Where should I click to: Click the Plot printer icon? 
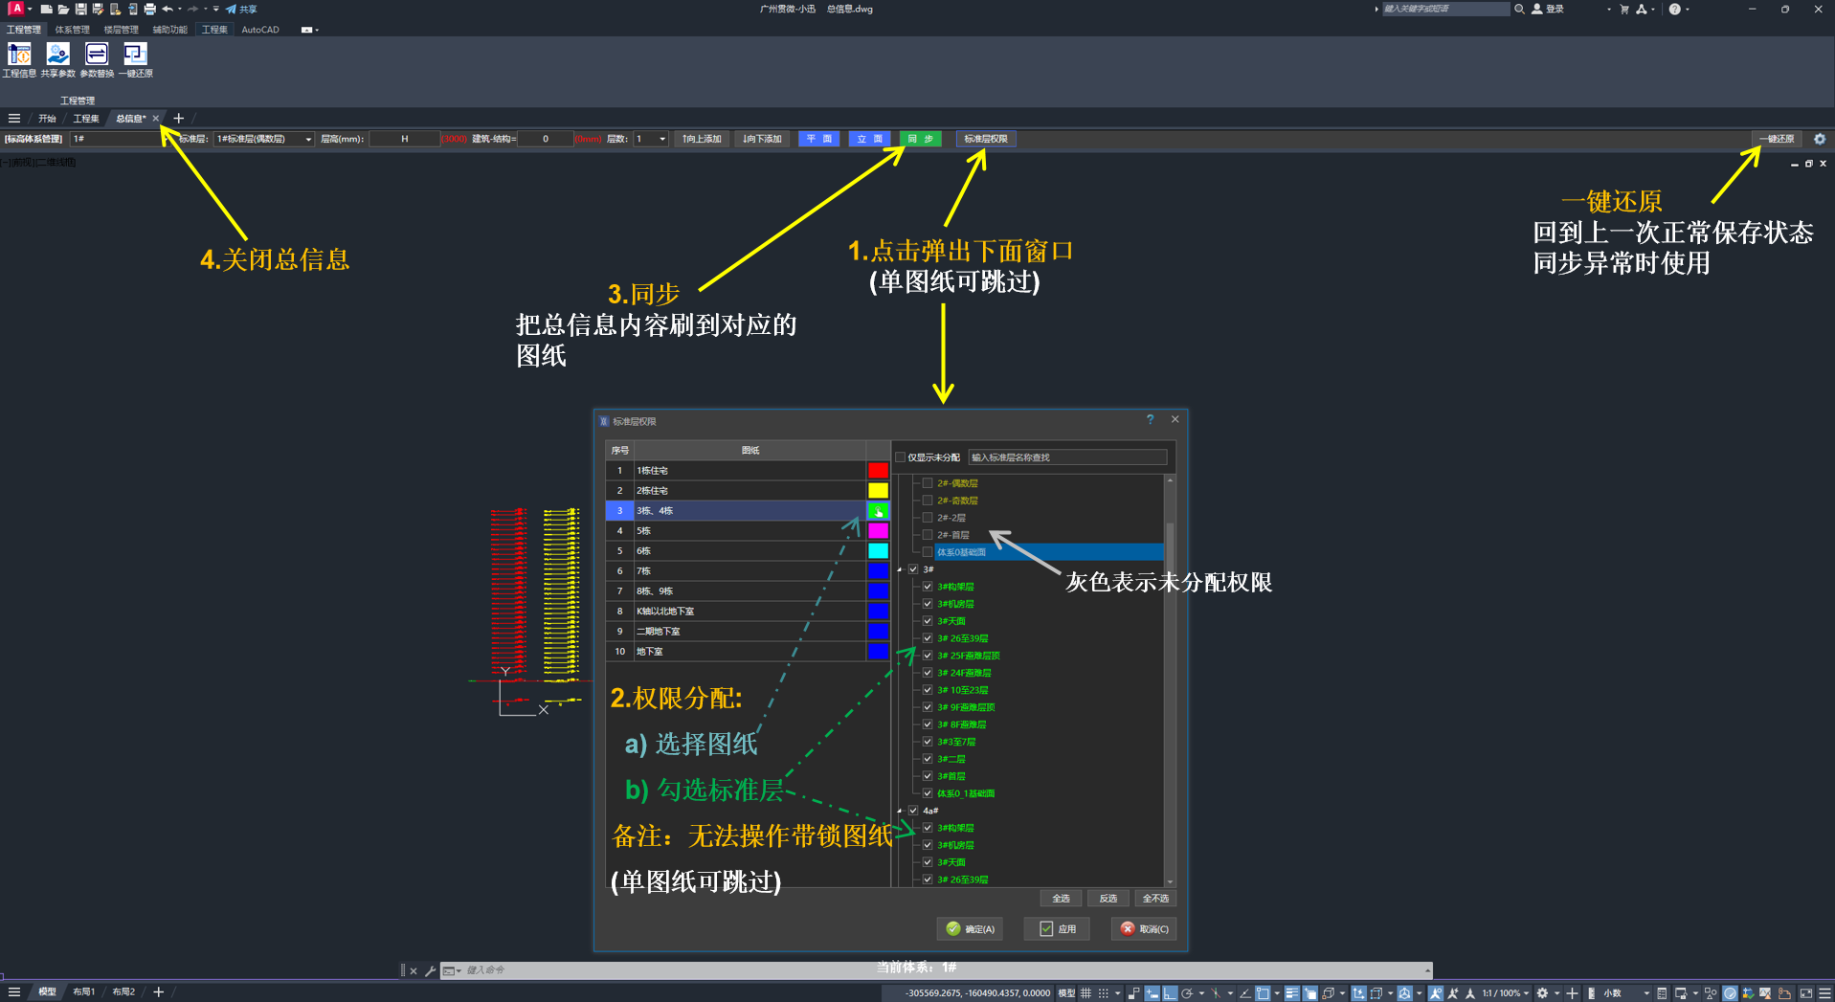coord(149,9)
